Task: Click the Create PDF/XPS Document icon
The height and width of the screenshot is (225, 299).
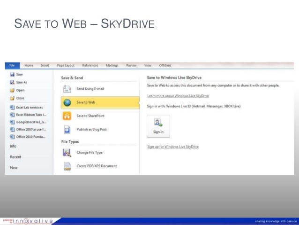Action: pyautogui.click(x=67, y=166)
